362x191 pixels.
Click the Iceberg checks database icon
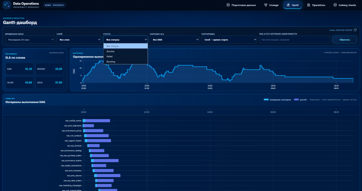[335, 5]
